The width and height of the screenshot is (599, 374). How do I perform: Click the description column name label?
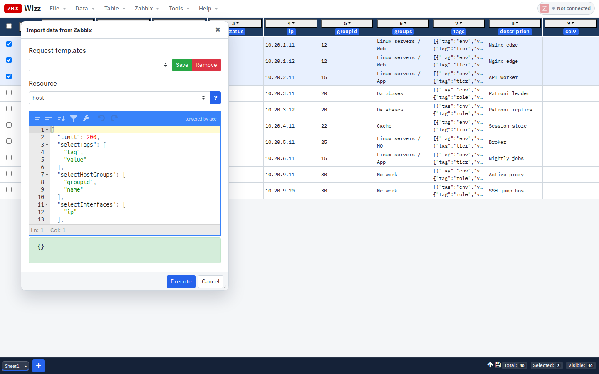515,32
